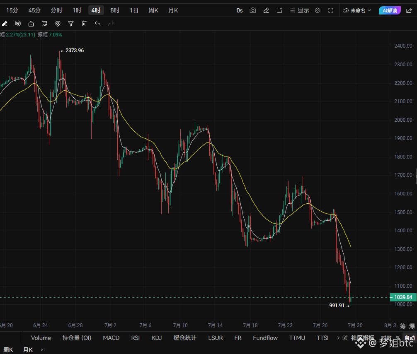Click the 爆 liquidation button by date axis
417x354 pixels.
412,326
